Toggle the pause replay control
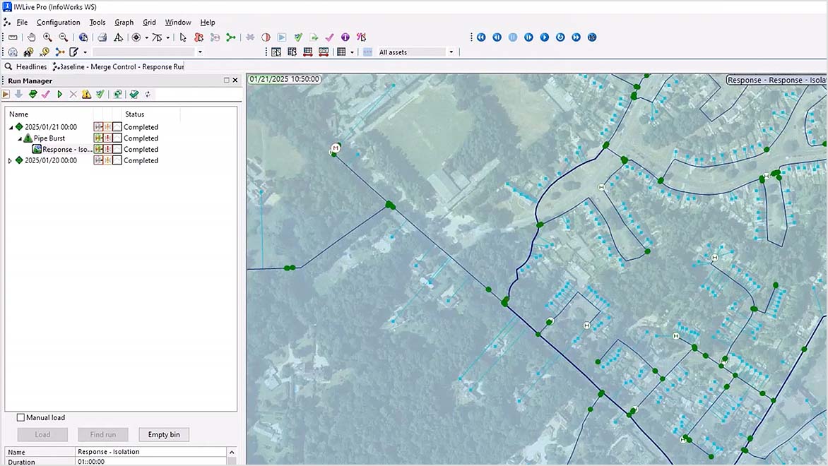828x466 pixels. coord(512,37)
